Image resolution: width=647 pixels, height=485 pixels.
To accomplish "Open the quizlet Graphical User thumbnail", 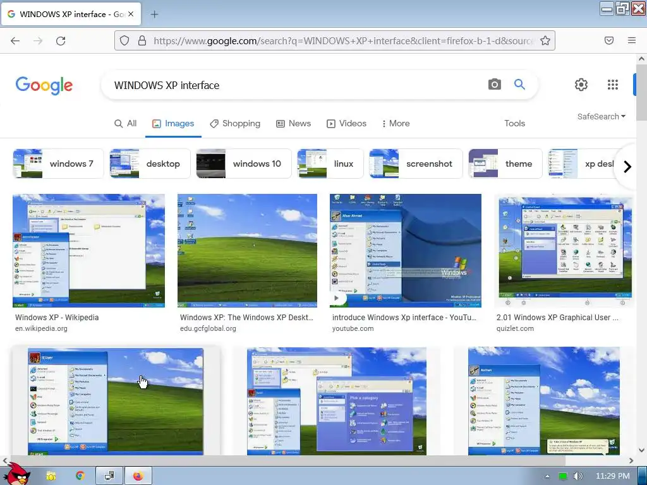I will [564, 251].
